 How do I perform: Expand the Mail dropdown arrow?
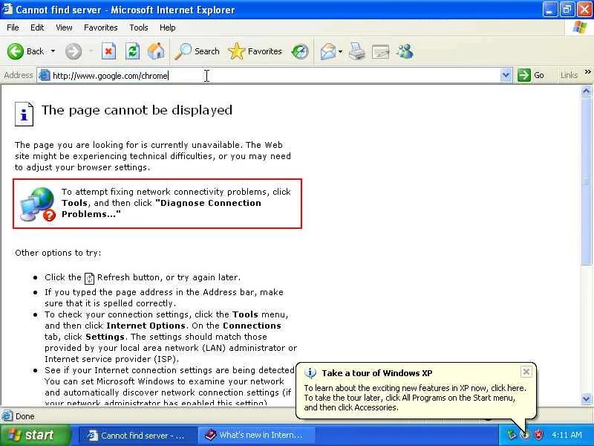point(340,51)
